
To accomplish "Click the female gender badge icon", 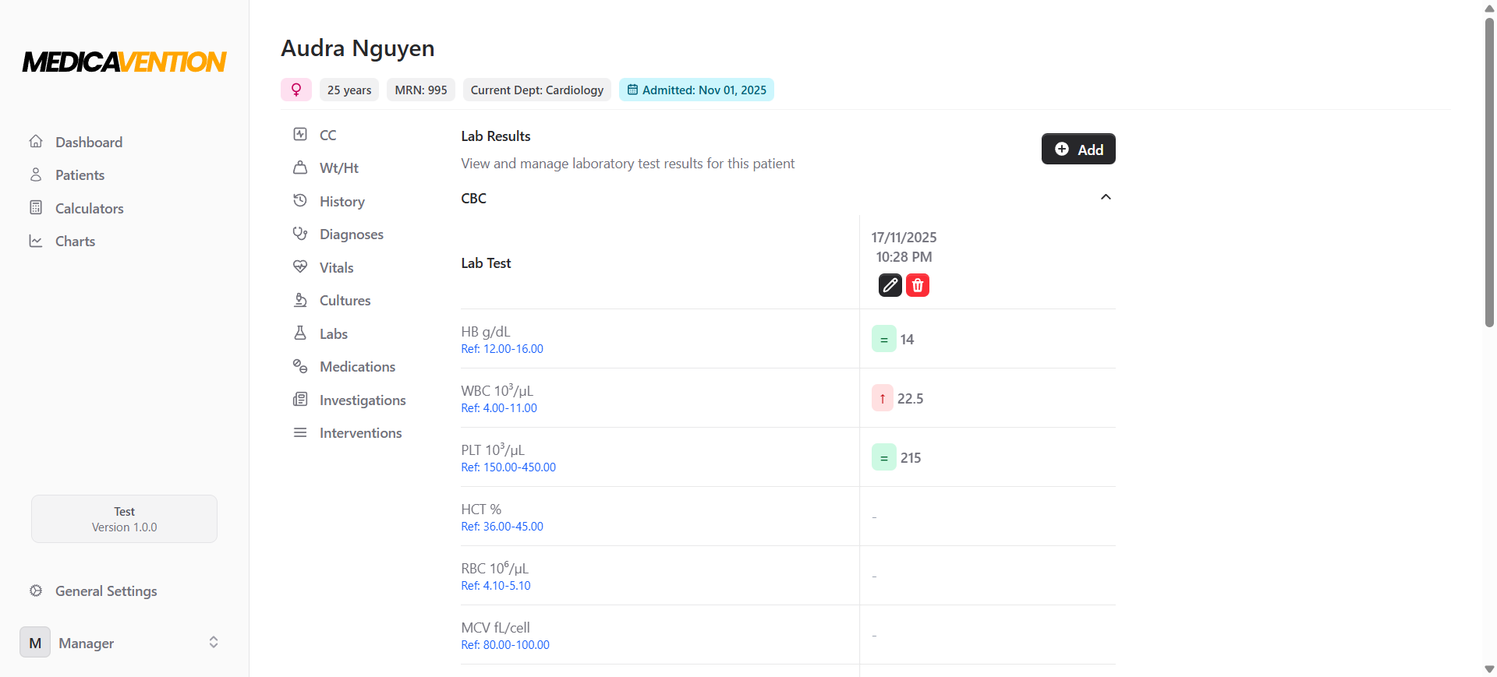I will click(x=296, y=90).
